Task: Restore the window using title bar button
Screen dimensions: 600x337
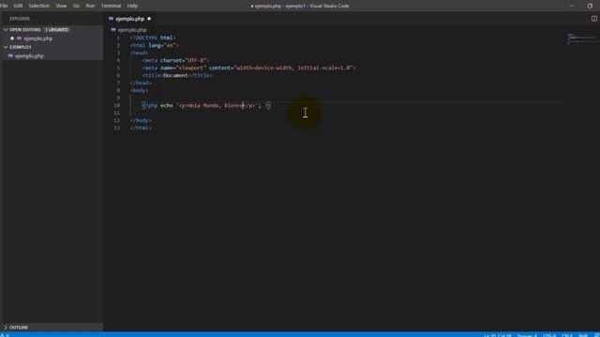Action: [x=590, y=6]
